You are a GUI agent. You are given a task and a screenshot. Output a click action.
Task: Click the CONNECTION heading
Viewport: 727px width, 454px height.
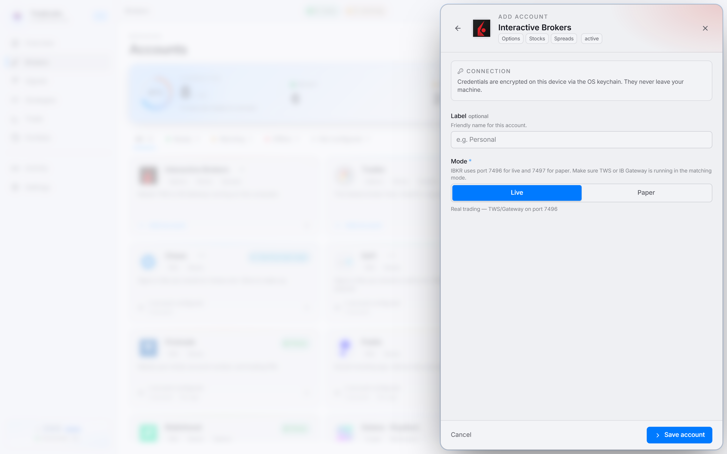coord(488,71)
